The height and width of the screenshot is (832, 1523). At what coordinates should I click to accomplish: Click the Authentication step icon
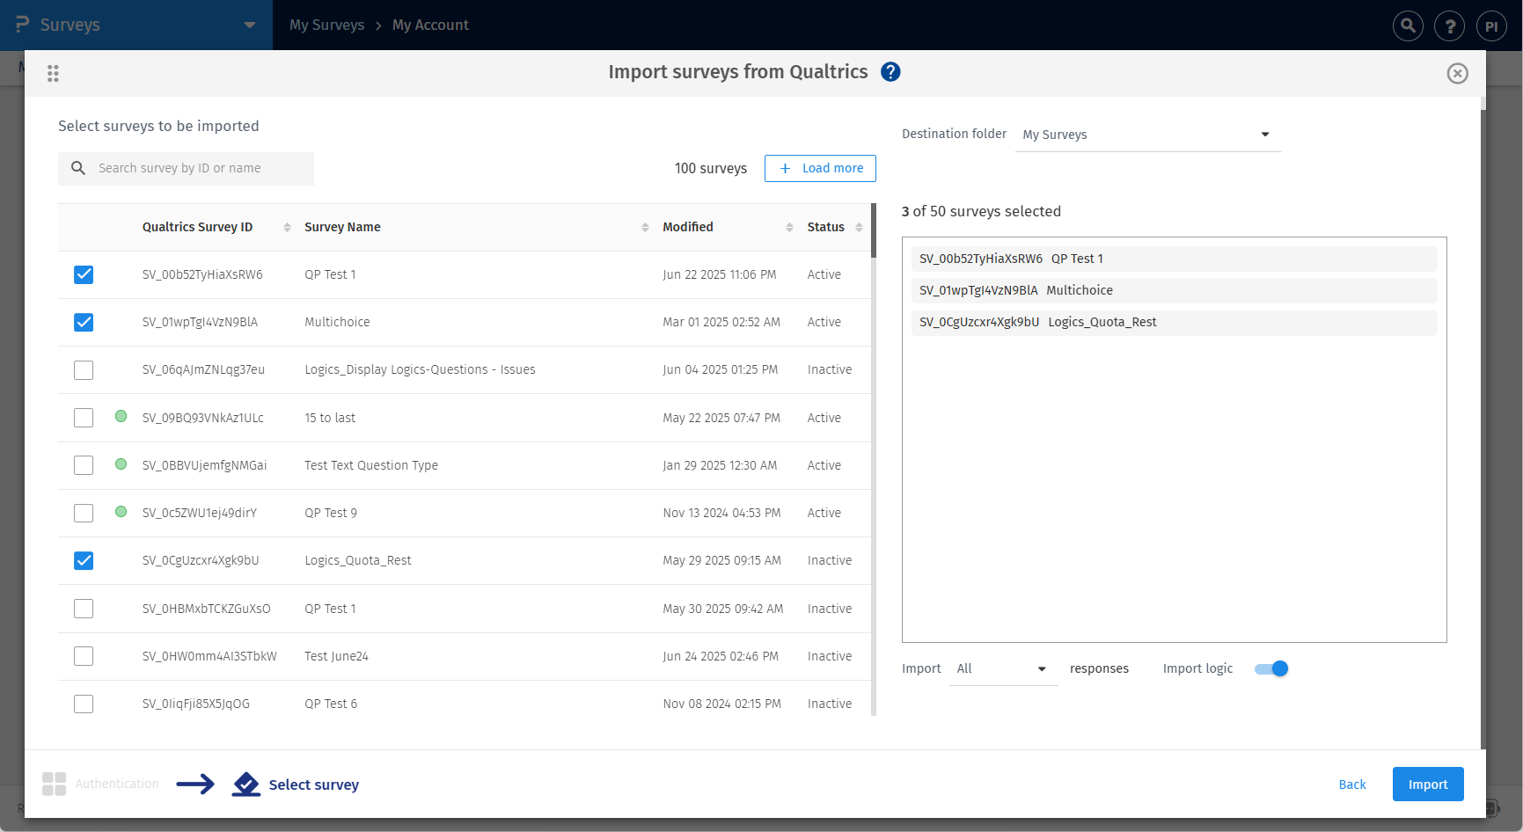click(x=54, y=784)
